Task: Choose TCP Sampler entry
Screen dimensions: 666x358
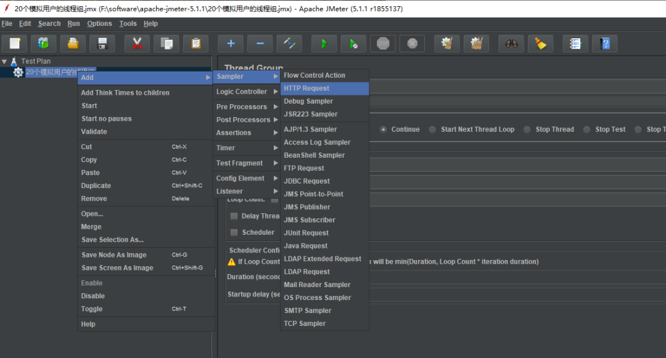Action: tap(324, 323)
